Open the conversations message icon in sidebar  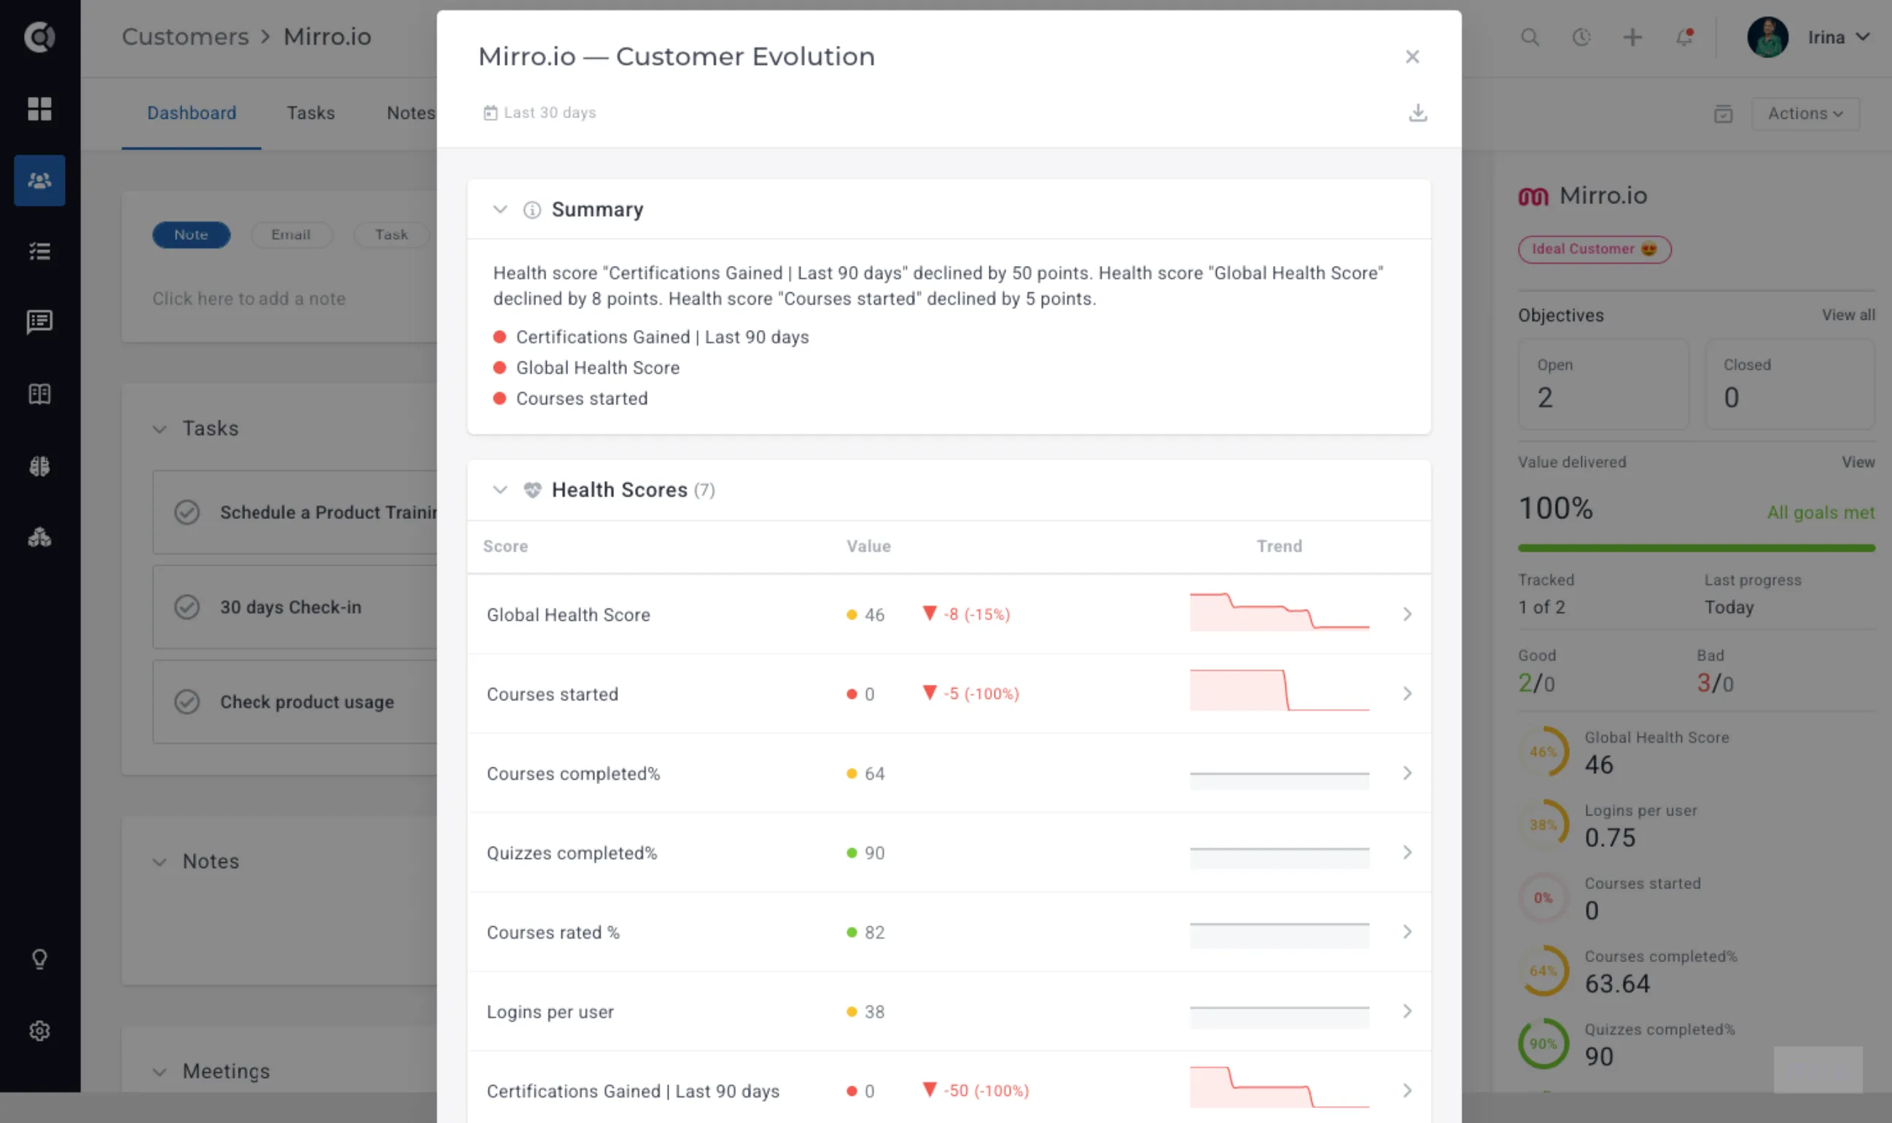[39, 322]
